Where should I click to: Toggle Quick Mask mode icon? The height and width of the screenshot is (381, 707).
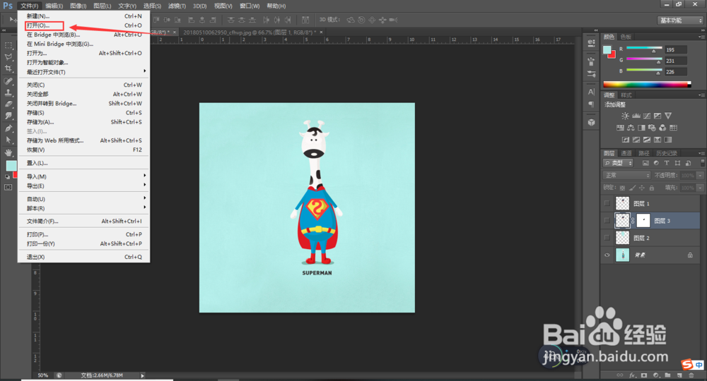(x=8, y=187)
